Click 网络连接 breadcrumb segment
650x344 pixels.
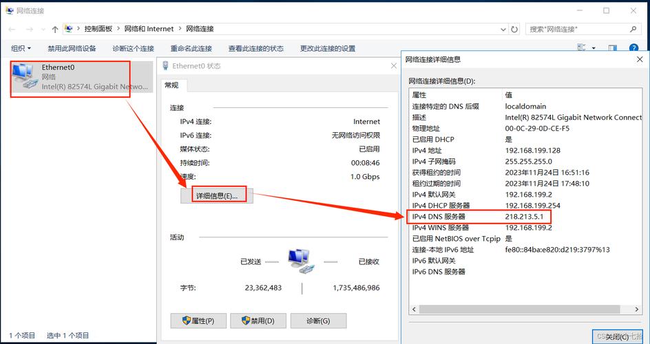(x=200, y=29)
